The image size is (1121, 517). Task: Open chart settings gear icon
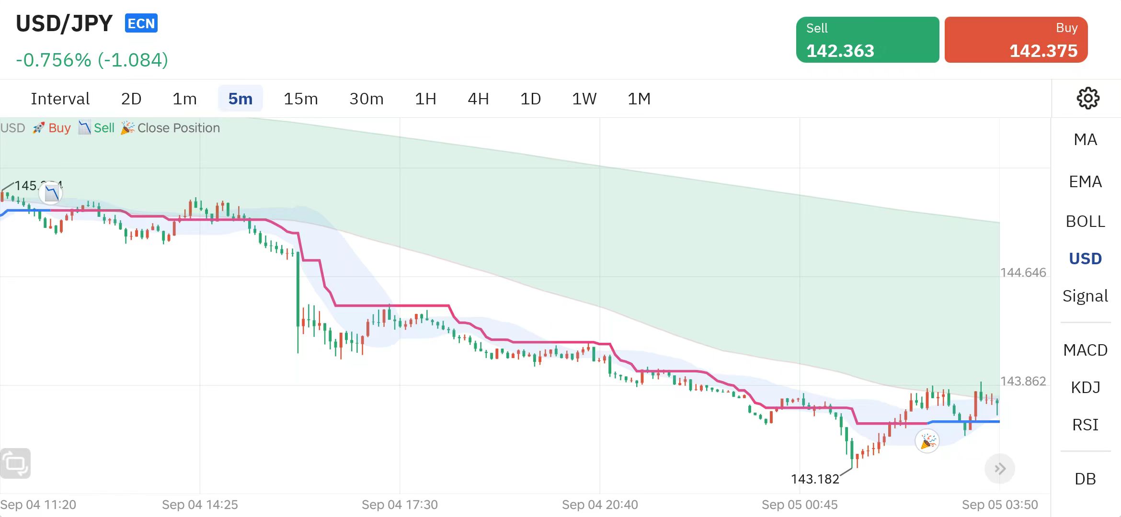pos(1087,99)
